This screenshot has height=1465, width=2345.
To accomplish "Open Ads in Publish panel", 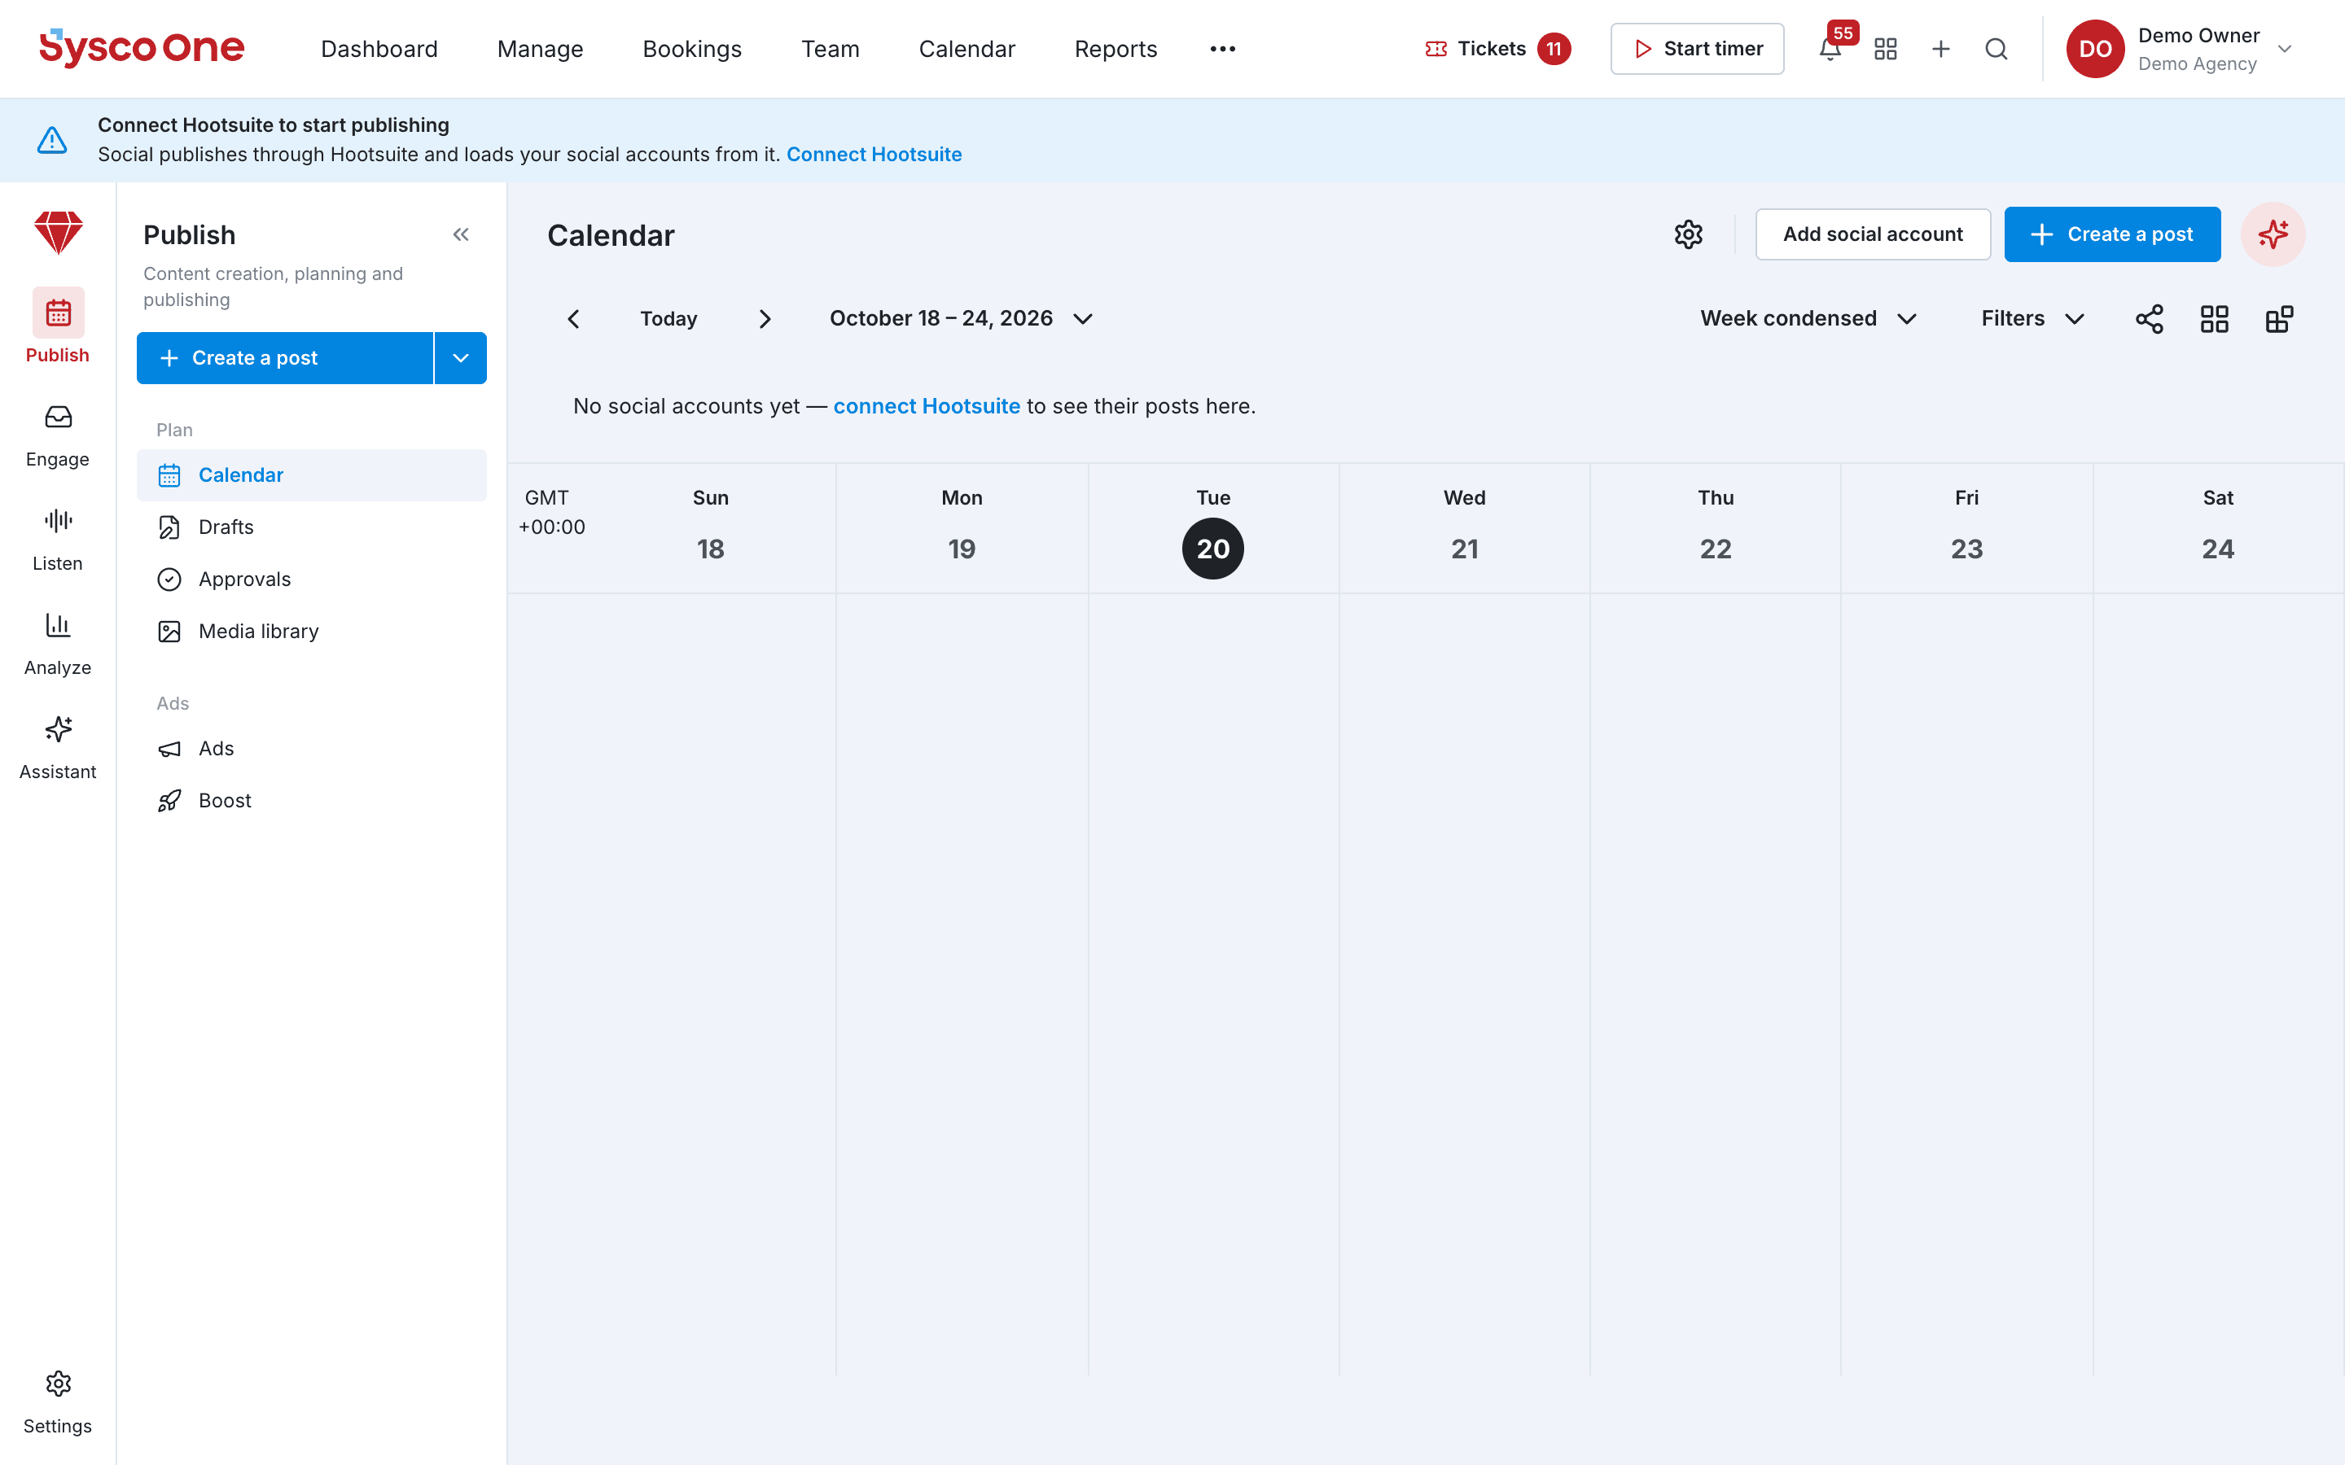I will 311,749.
